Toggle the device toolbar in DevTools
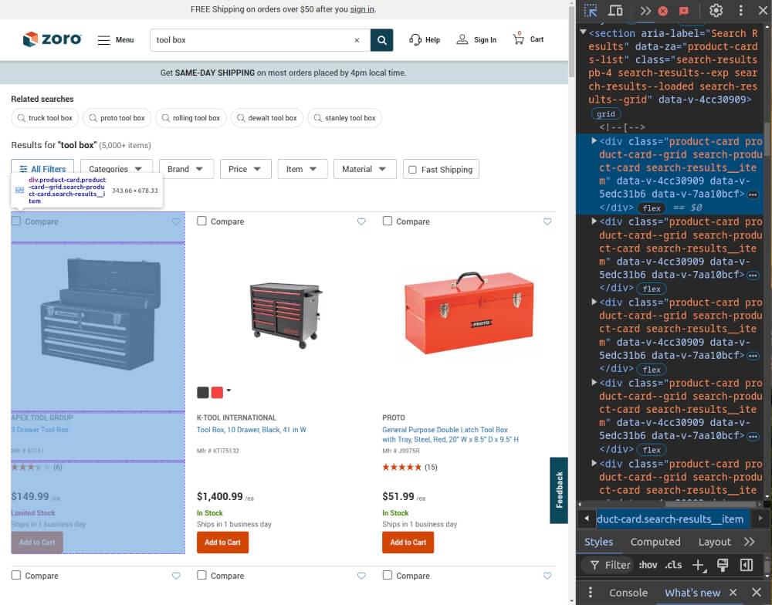Image resolution: width=772 pixels, height=605 pixels. (615, 10)
